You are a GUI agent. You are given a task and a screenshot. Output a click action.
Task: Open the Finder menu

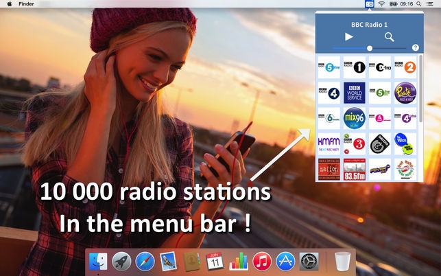(26, 4)
